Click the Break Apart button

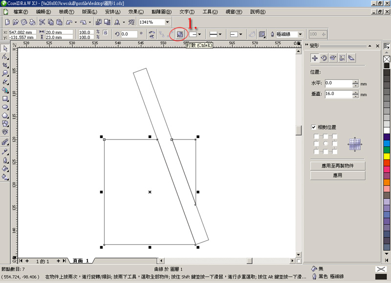(180, 34)
